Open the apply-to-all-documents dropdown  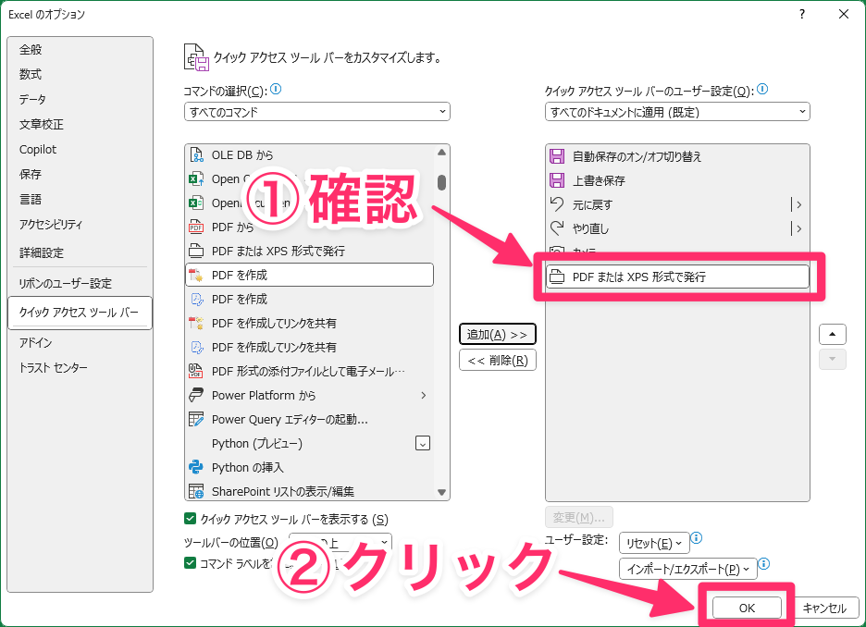[x=677, y=112]
